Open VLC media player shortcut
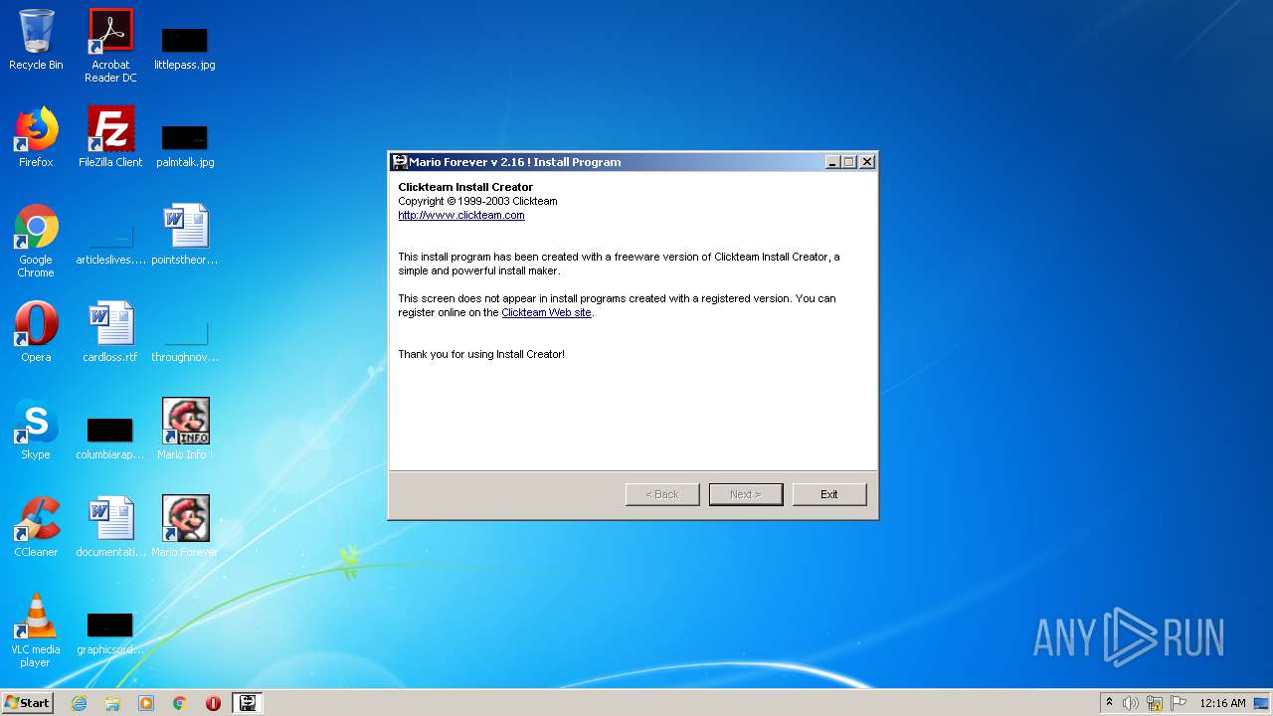 [x=36, y=630]
